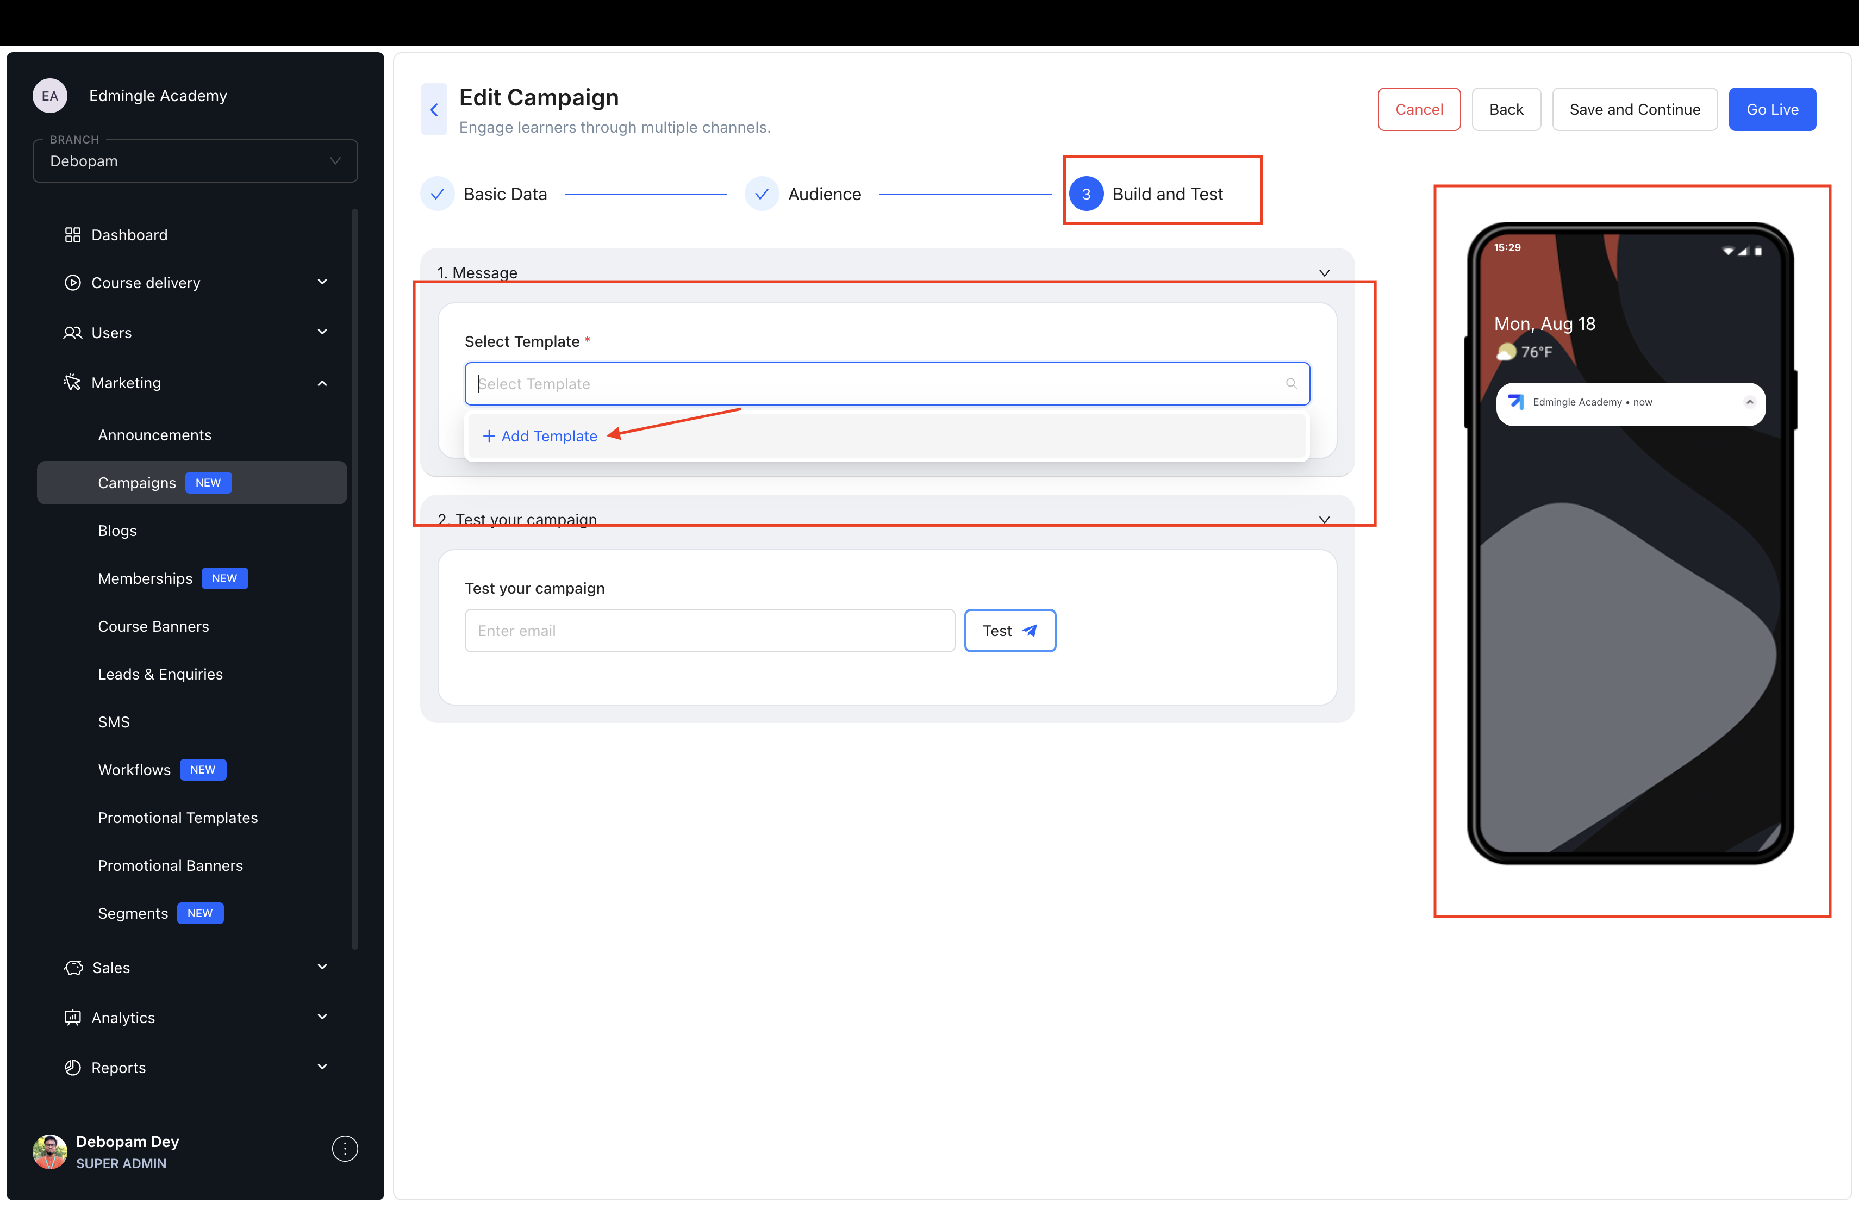Click the Course delivery play icon
This screenshot has width=1859, height=1209.
tap(73, 283)
